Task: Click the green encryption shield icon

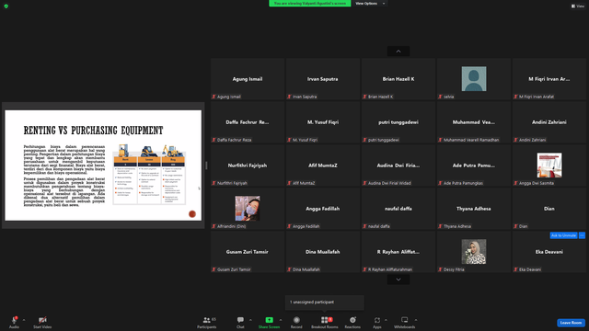Action: click(6, 6)
